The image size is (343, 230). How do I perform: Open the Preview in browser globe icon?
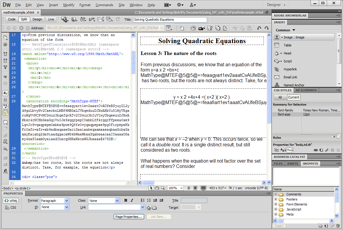coord(74,19)
